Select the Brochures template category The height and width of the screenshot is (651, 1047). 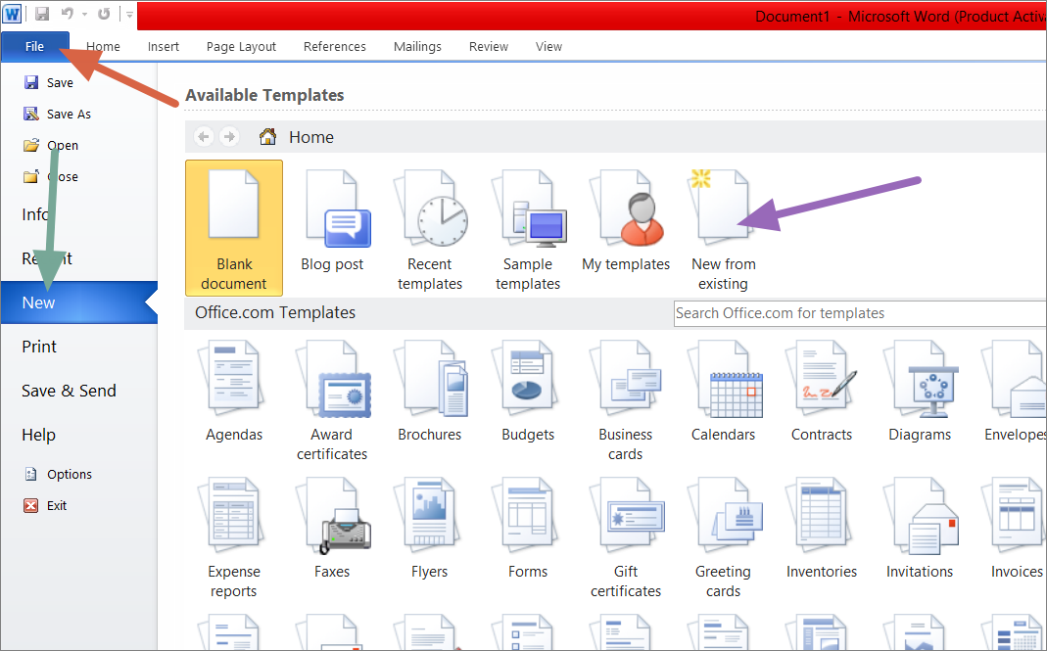(430, 394)
